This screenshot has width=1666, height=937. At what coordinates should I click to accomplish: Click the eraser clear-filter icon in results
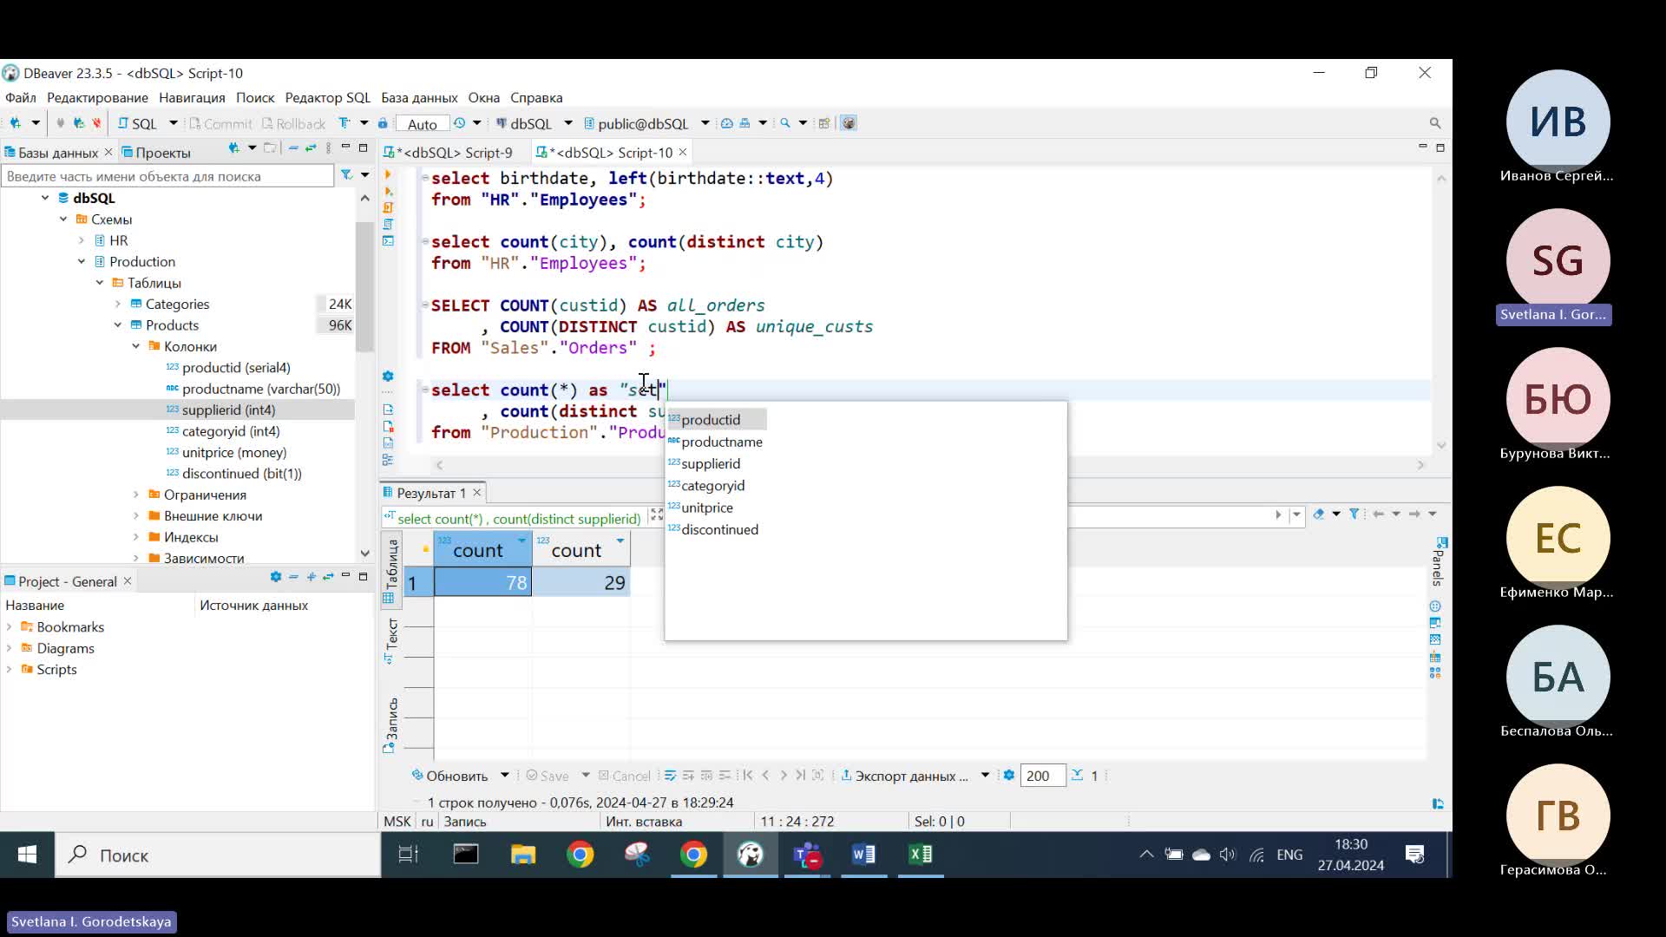[x=1318, y=514]
